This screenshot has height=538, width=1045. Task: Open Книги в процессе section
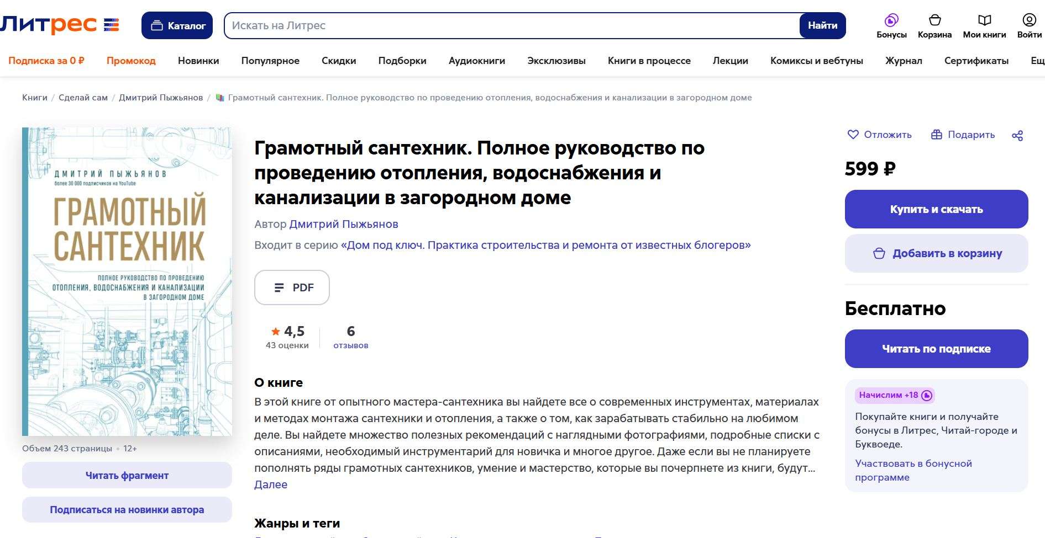pyautogui.click(x=649, y=61)
